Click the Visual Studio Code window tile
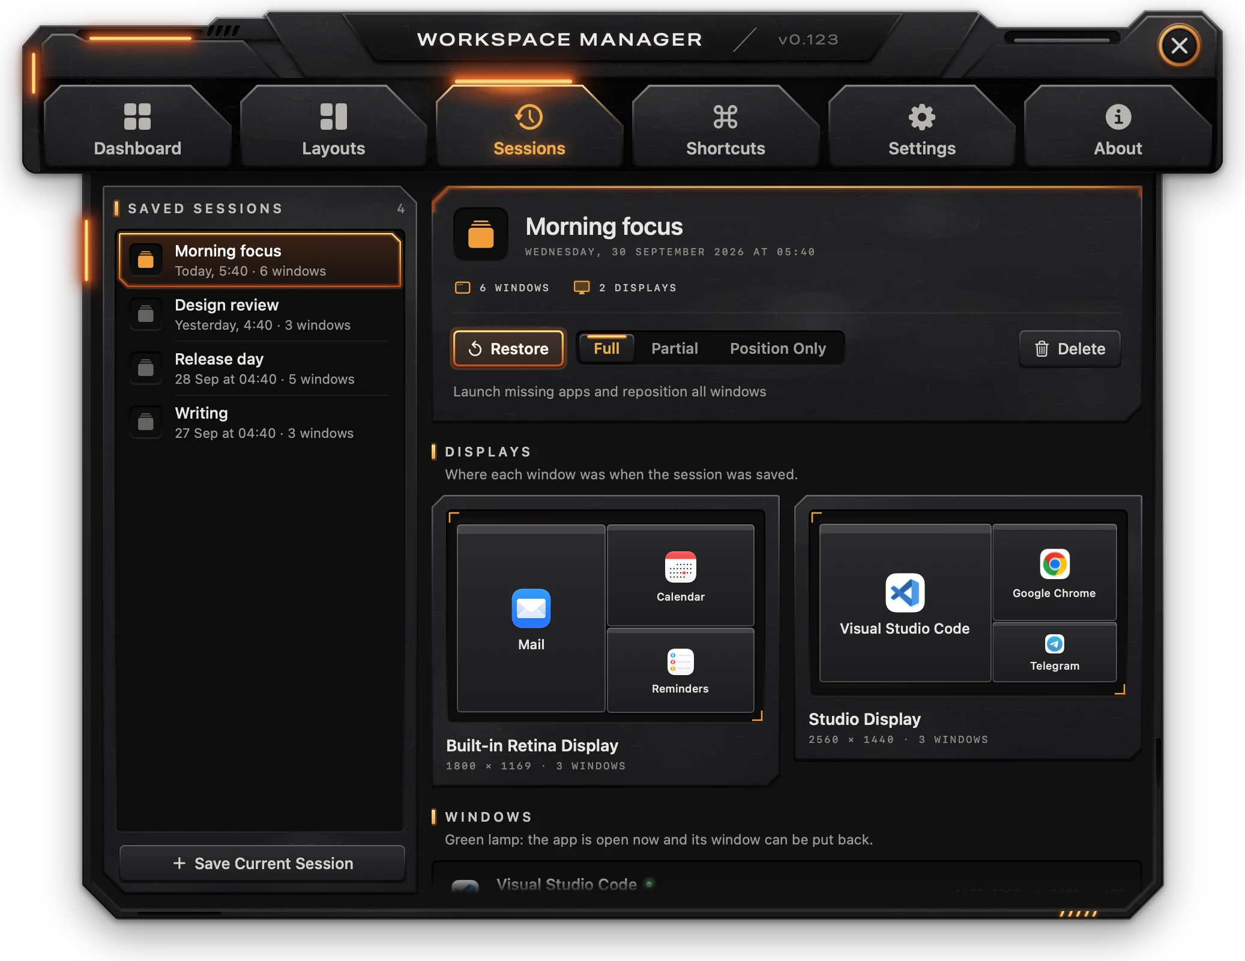 click(x=905, y=603)
